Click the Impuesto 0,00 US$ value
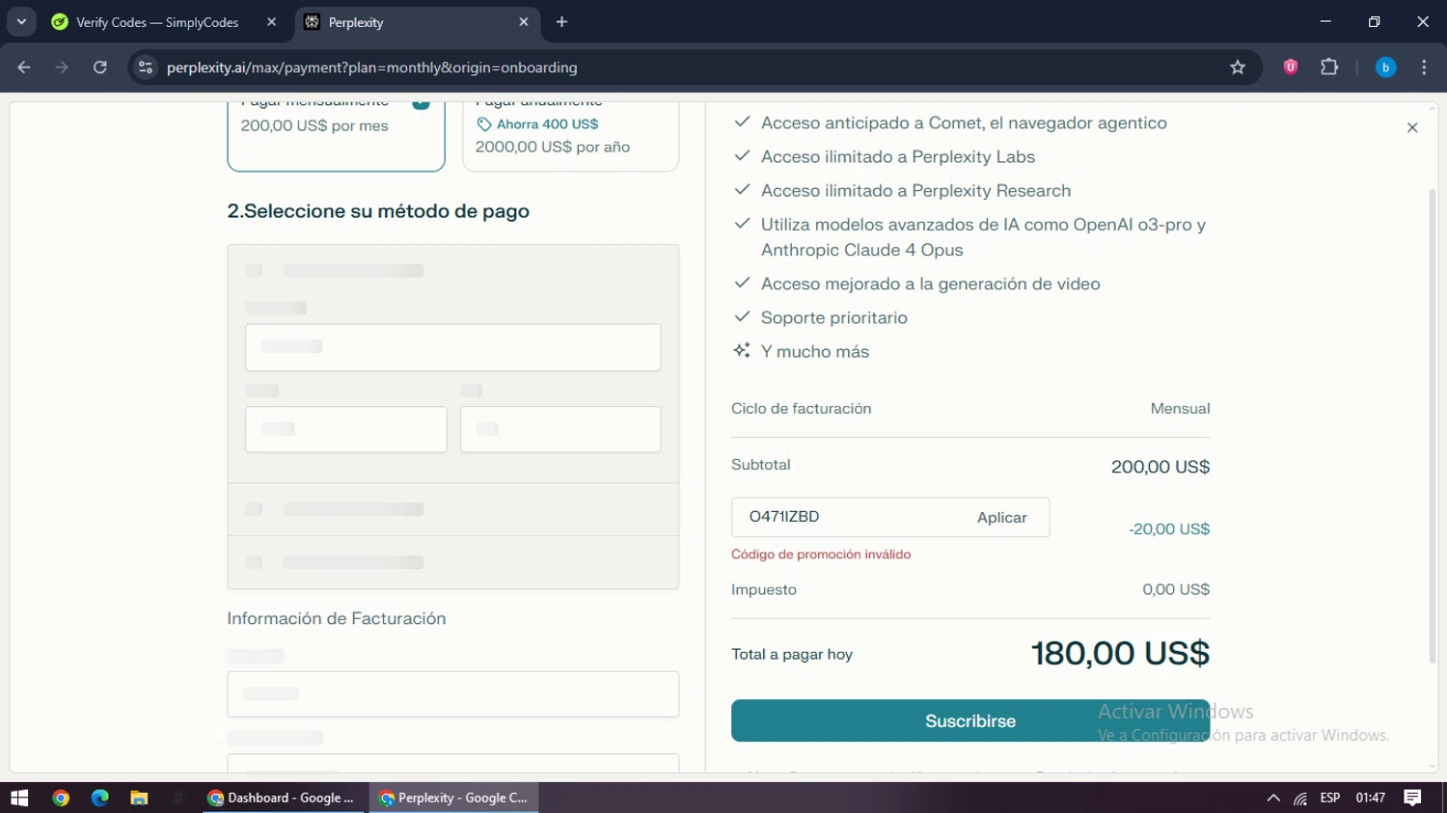 coord(1176,589)
